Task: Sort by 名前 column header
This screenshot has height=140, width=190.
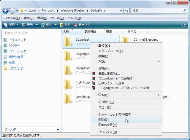Action: pyautogui.click(x=72, y=32)
